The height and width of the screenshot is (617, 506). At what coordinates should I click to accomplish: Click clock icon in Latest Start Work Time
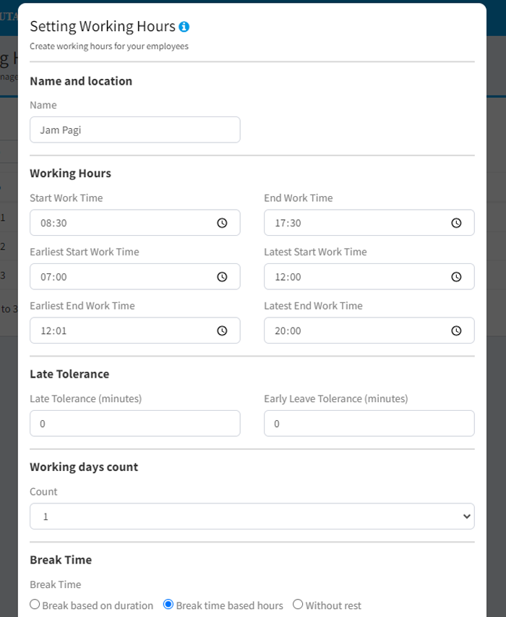456,276
